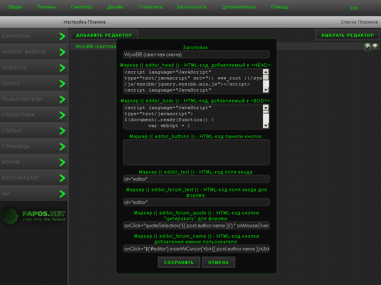Open the Общее top menu
The image size is (381, 285).
click(15, 7)
